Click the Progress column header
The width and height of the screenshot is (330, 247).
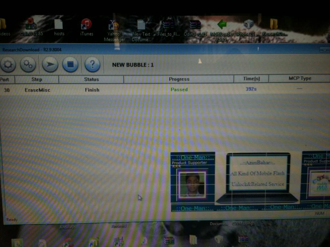(x=179, y=79)
